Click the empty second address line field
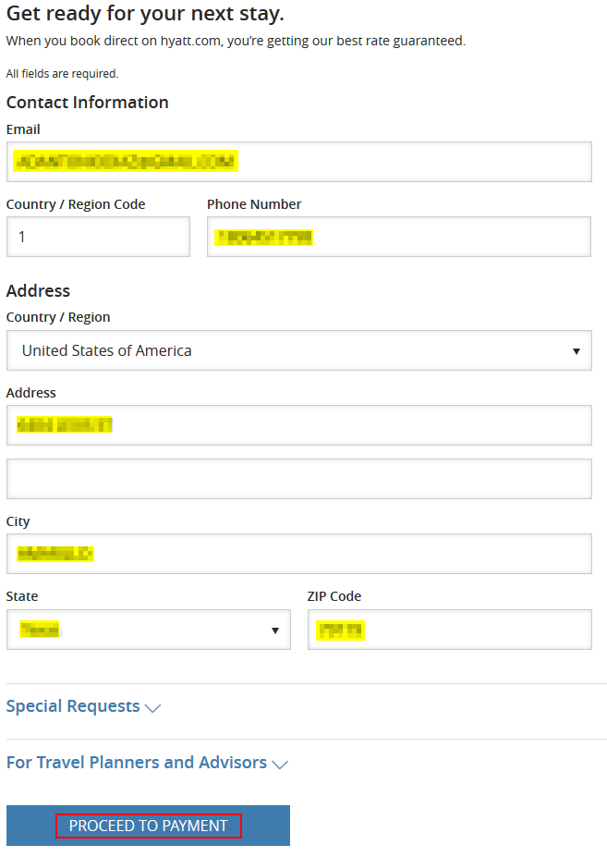The height and width of the screenshot is (857, 607). tap(298, 479)
